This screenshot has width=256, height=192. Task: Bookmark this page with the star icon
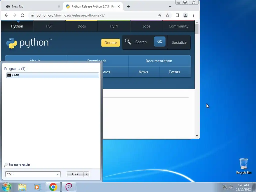pos(167,15)
